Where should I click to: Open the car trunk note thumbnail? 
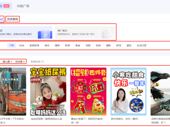[160, 92]
